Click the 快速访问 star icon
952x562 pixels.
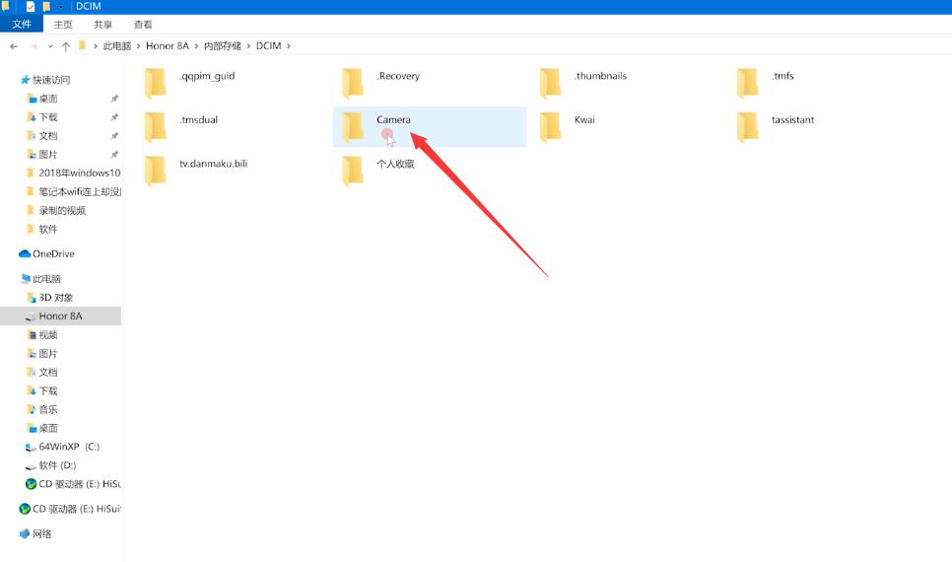[x=25, y=80]
